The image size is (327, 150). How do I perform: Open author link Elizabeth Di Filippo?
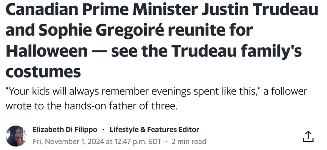tap(65, 130)
